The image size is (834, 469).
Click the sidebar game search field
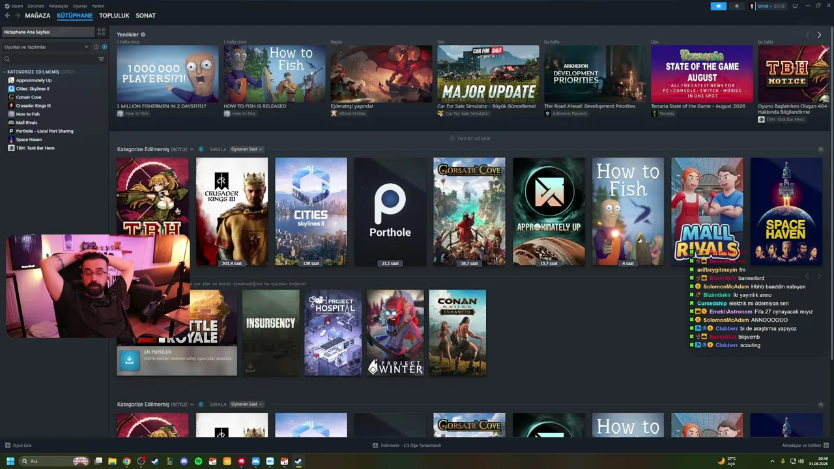click(49, 59)
